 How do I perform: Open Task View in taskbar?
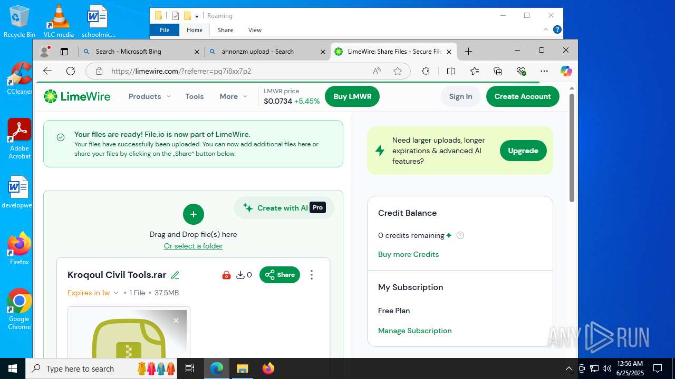tap(190, 368)
